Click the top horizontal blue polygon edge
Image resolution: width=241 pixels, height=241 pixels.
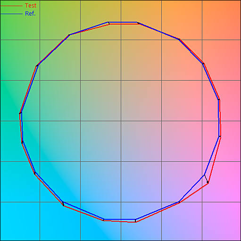click(x=122, y=22)
